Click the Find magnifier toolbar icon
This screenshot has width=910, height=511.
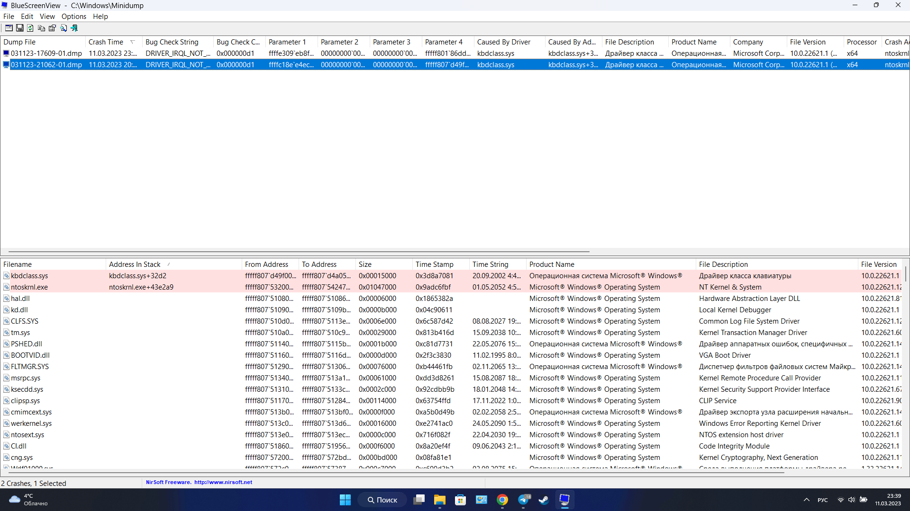[x=64, y=28]
